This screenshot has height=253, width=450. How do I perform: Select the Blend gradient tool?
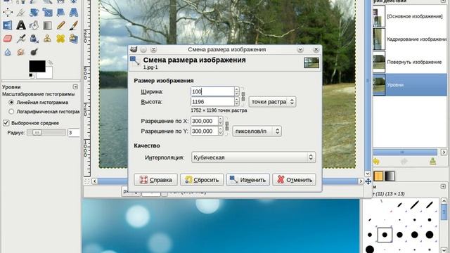click(x=47, y=25)
